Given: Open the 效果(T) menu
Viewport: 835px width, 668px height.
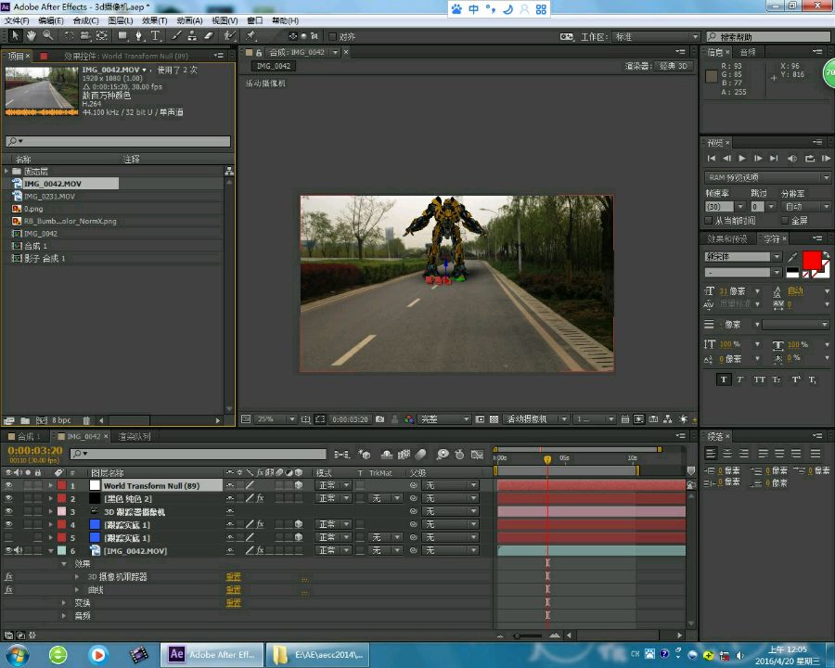Looking at the screenshot, I should pos(156,20).
